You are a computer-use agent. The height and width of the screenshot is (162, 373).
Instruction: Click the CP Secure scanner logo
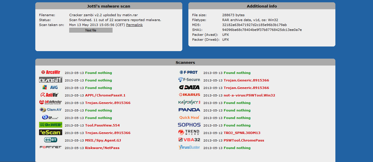point(50,117)
